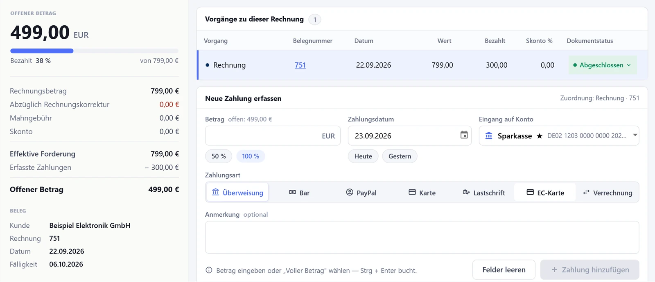Viewport: 655px width, 282px height.
Task: Click the bank icon on Überweisung
Action: coord(216,192)
